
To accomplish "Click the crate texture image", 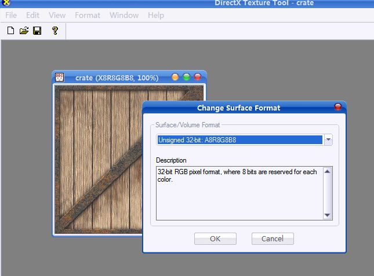I will (98, 160).
